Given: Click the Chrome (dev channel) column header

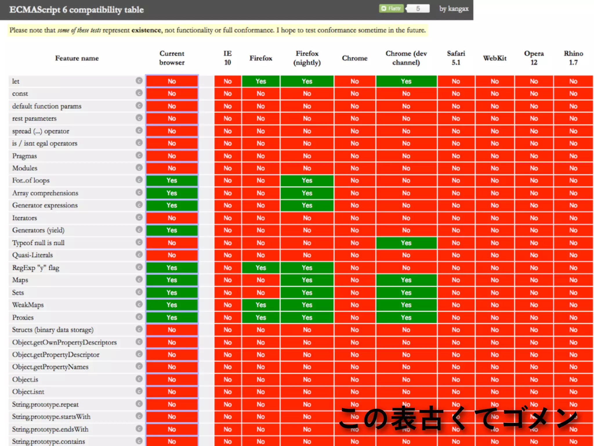Looking at the screenshot, I should pos(406,58).
